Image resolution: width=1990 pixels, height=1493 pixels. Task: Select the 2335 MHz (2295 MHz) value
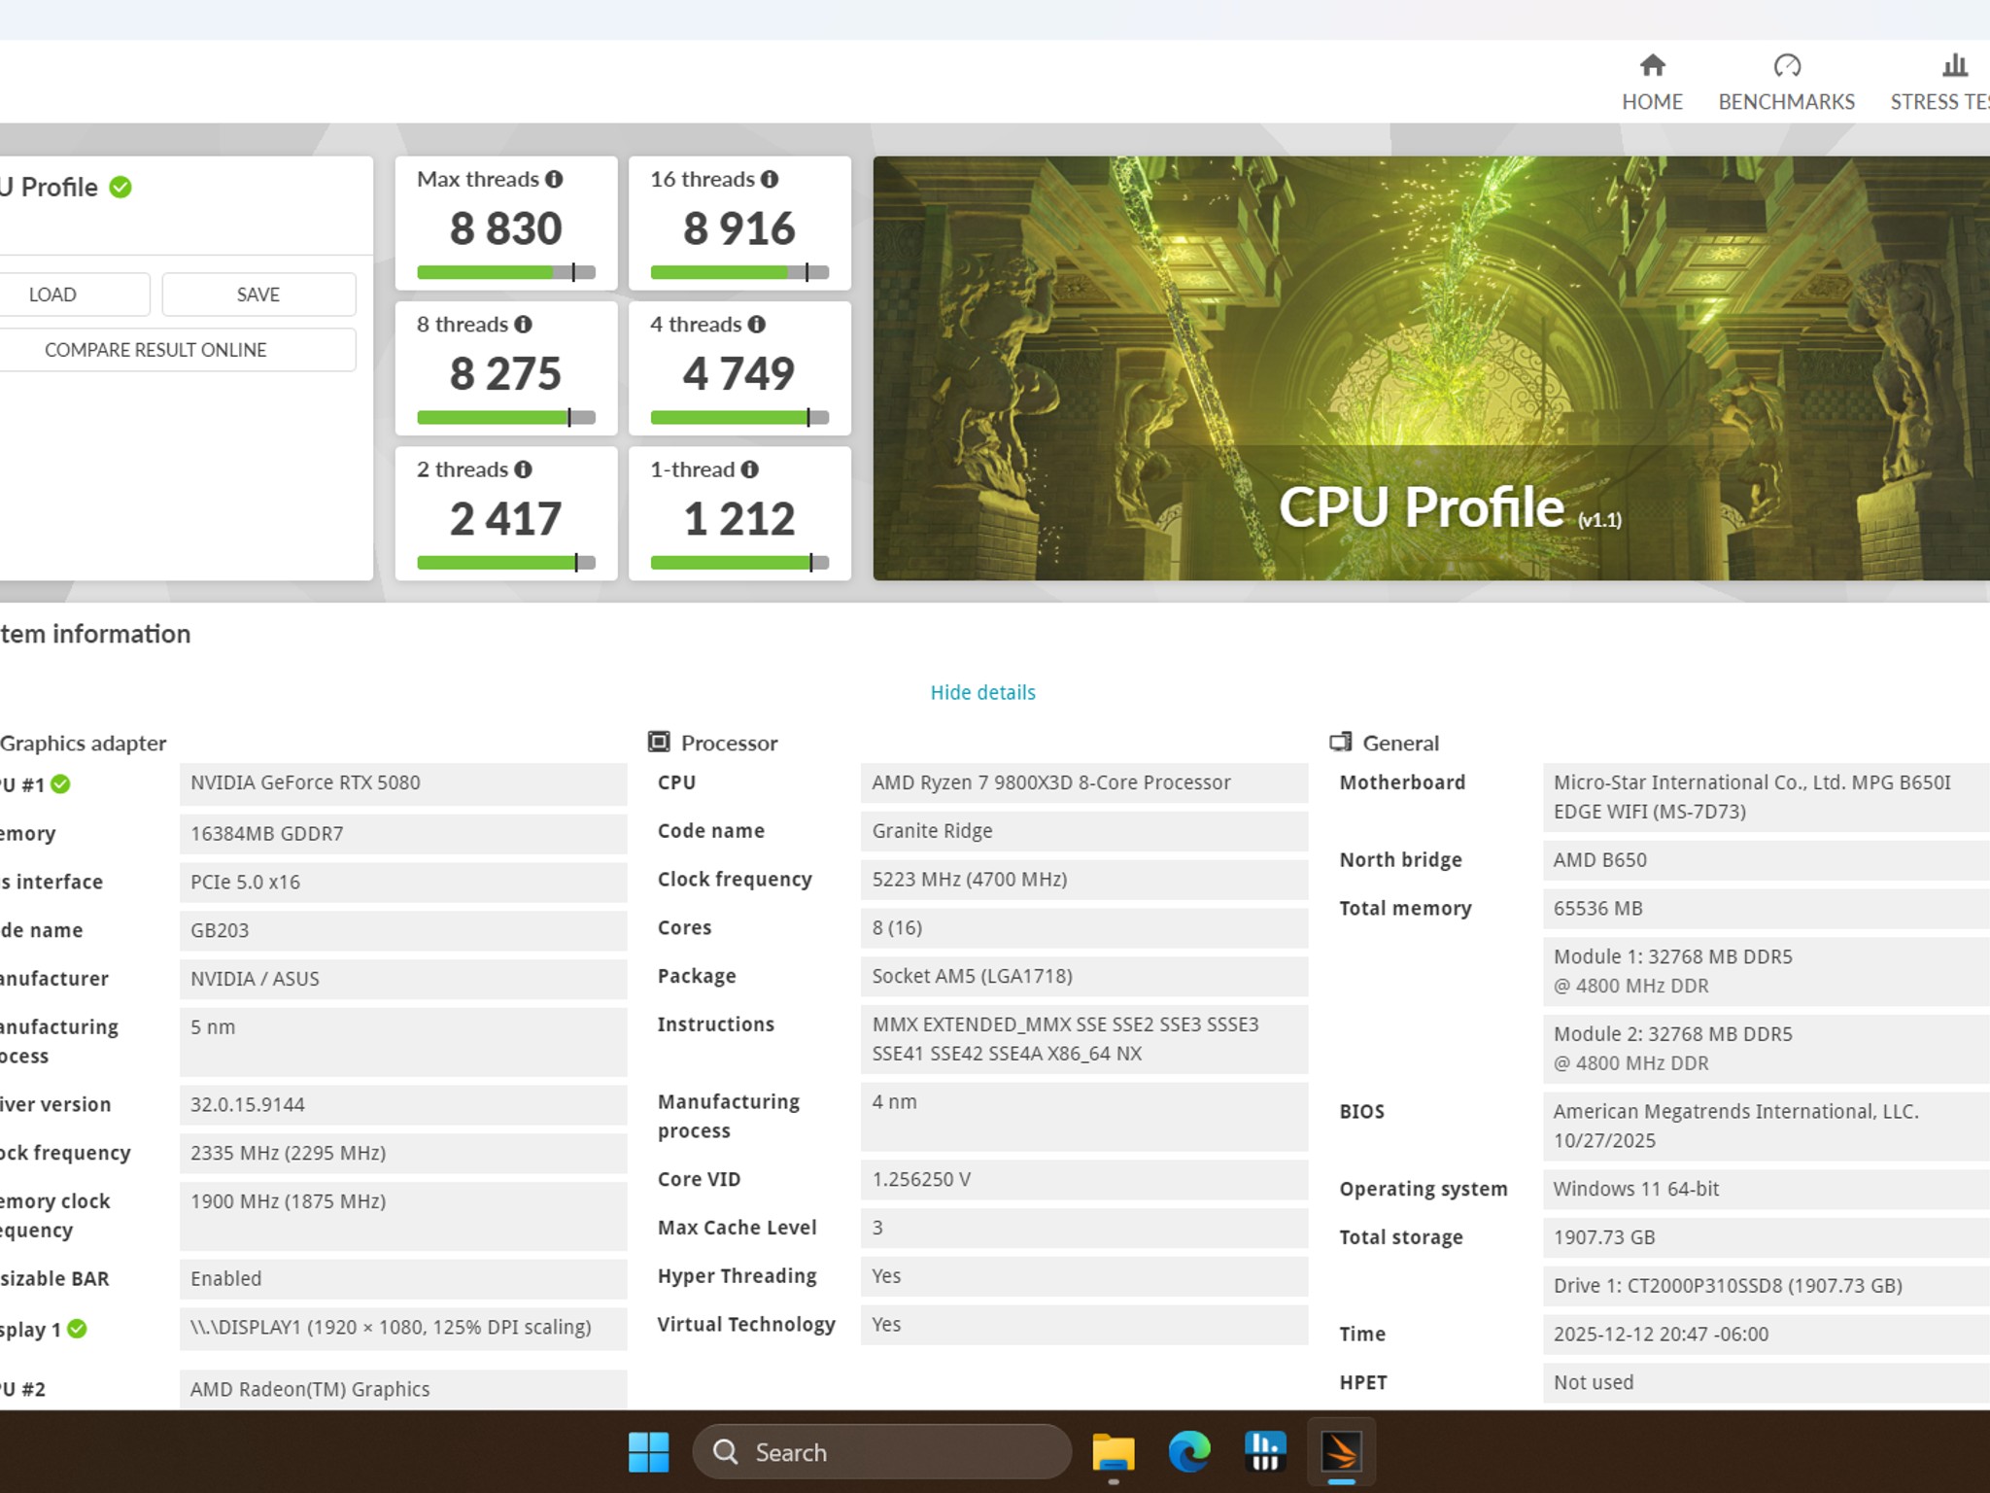pyautogui.click(x=403, y=1153)
